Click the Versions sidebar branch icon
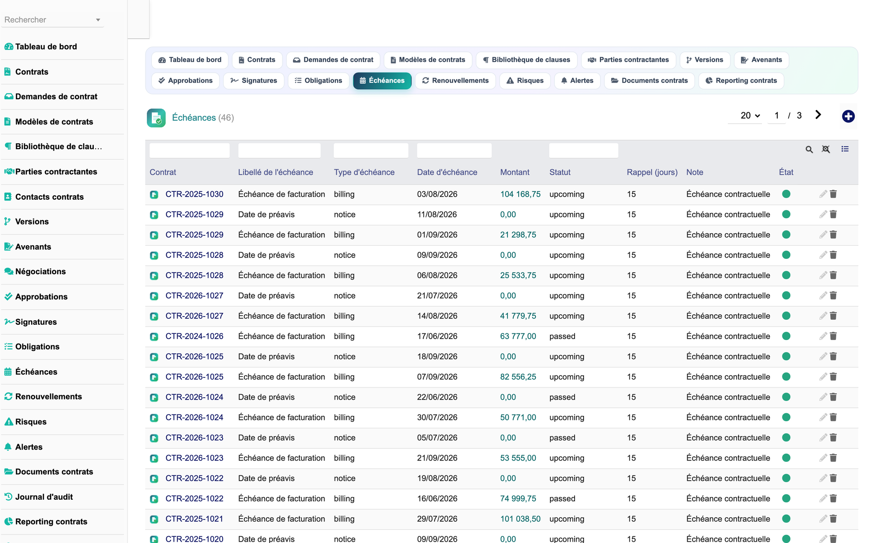This screenshot has width=877, height=543. (x=7, y=221)
